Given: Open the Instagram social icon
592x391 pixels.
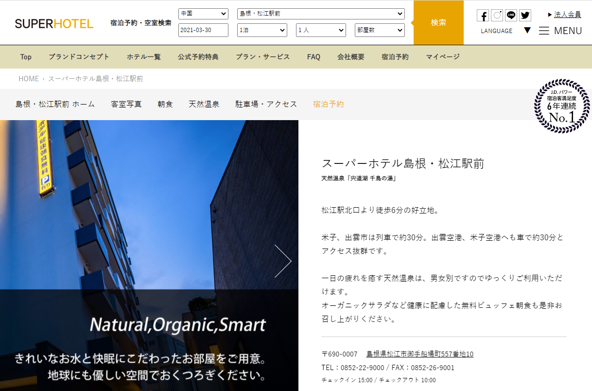Looking at the screenshot, I should click(497, 16).
